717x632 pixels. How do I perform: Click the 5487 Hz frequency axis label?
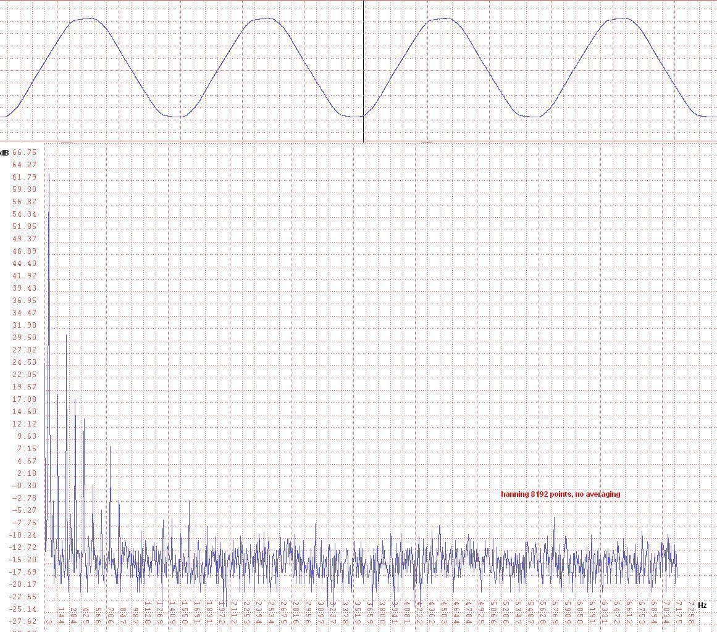(x=530, y=613)
